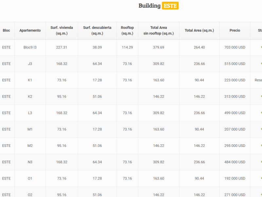Click the Total Area (sq.m.) column header
262x197 pixels.
coord(199,30)
